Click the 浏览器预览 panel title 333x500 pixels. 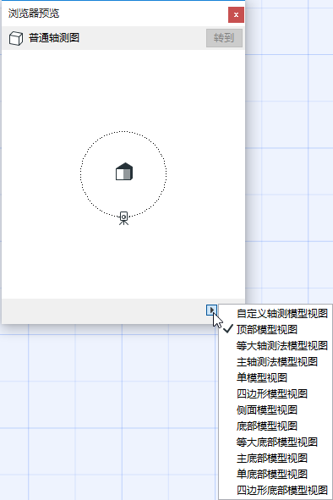(34, 14)
